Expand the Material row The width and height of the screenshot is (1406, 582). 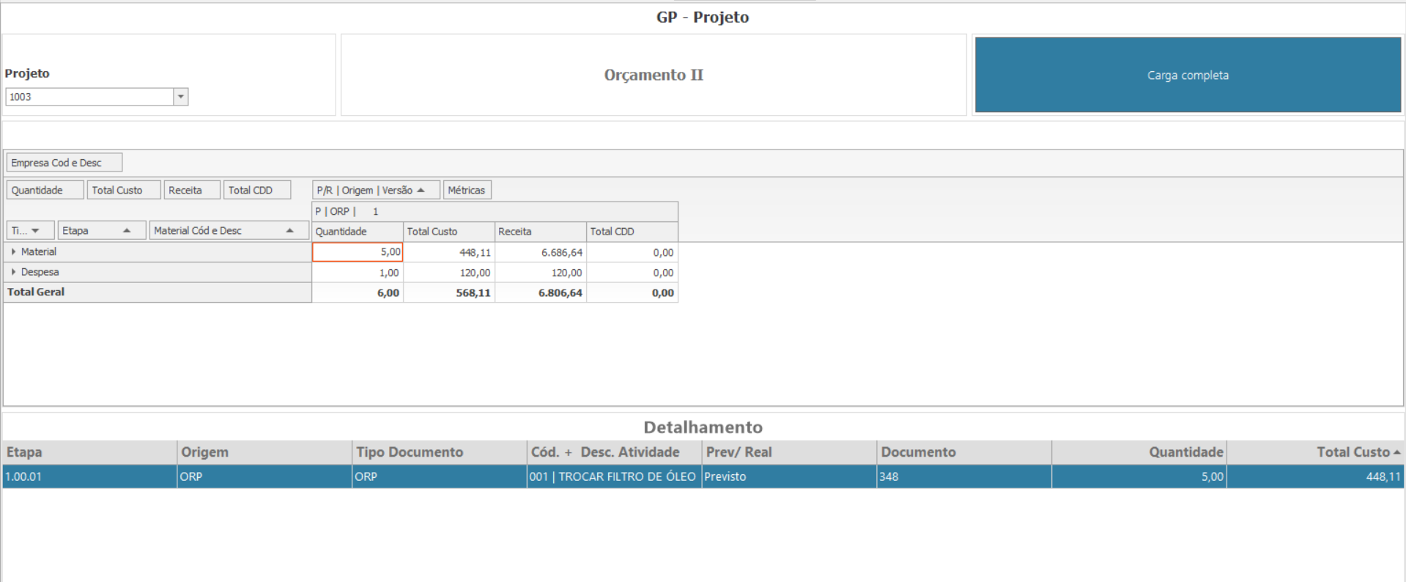pos(13,251)
